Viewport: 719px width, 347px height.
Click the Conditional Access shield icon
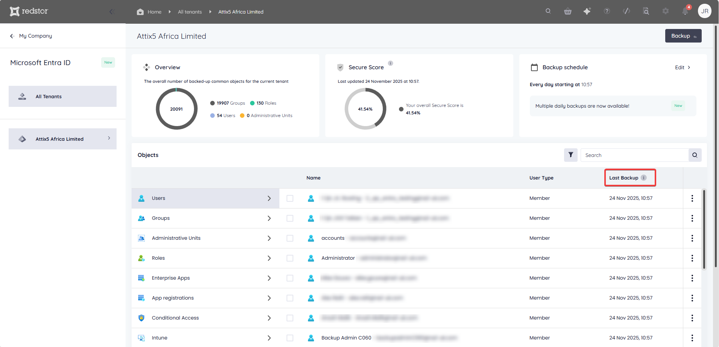pos(141,318)
